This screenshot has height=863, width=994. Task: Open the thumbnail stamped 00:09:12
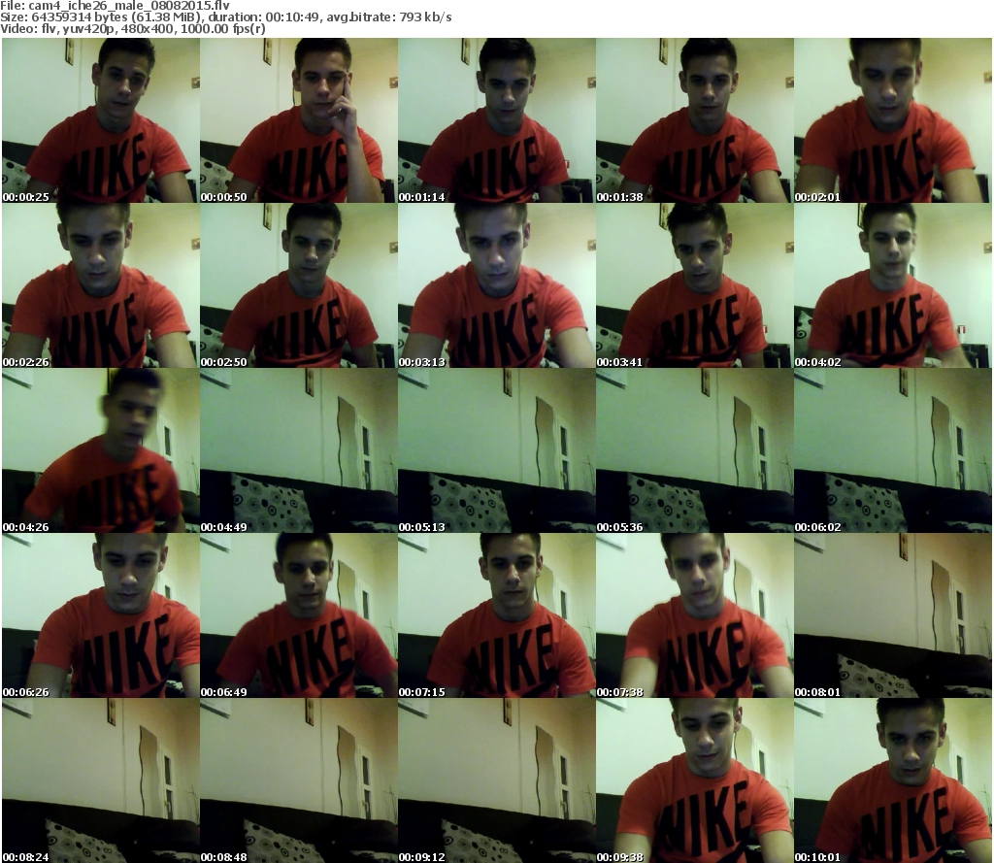click(x=496, y=780)
